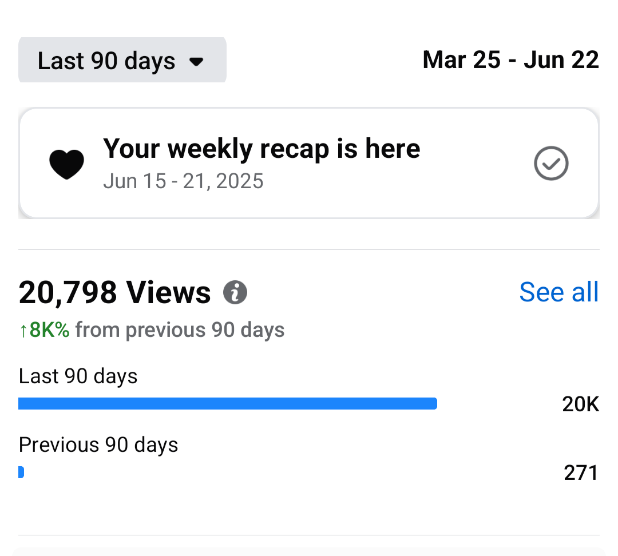Click the green up arrow trend icon

pos(23,330)
